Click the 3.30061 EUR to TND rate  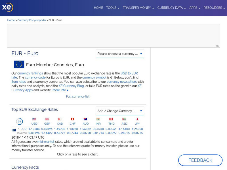[x=111, y=129]
